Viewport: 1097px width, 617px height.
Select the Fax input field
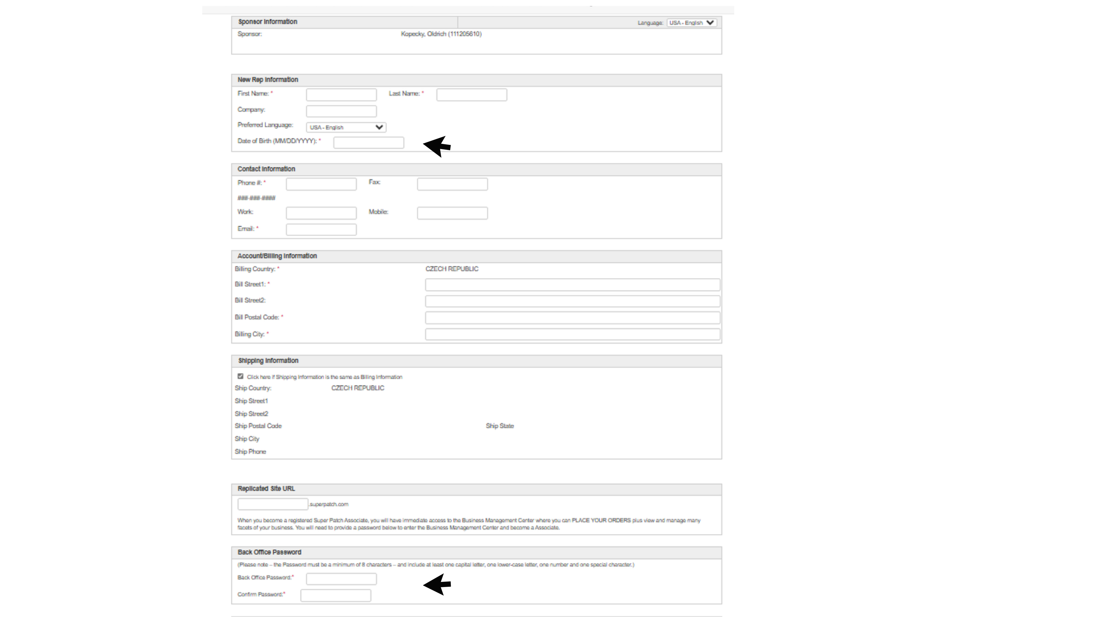pyautogui.click(x=452, y=184)
